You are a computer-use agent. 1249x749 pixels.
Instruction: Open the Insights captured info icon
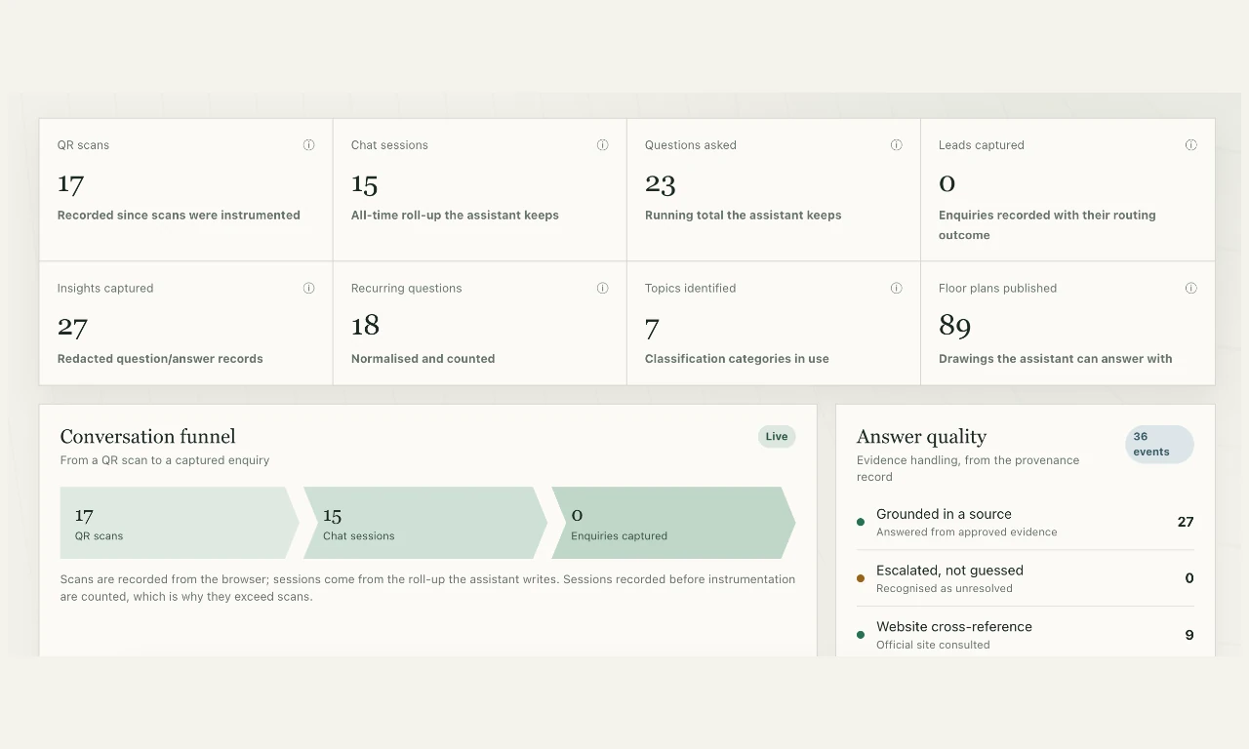(x=308, y=289)
